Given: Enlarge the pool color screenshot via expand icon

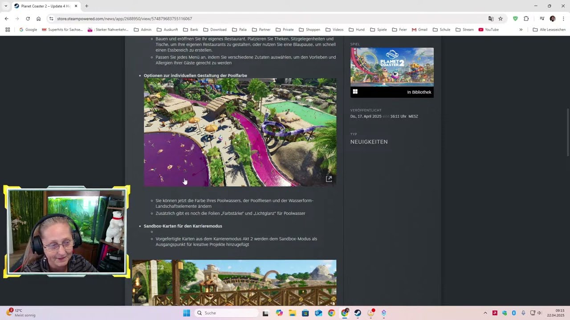Looking at the screenshot, I should point(329,179).
